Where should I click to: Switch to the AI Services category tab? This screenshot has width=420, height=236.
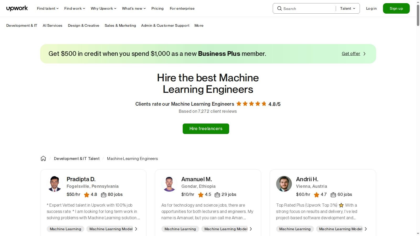[52, 25]
